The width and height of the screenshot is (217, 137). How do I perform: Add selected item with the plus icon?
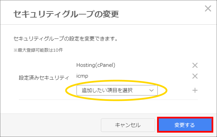point(195,90)
